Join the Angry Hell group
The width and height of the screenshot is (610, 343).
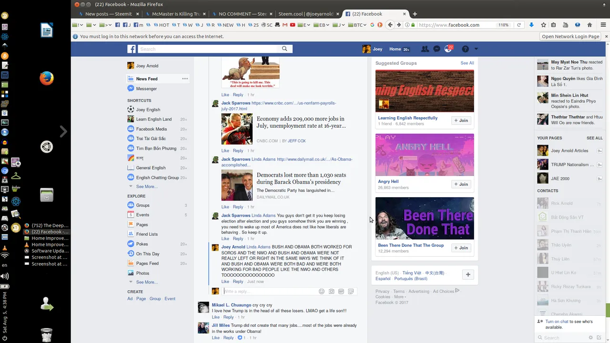pos(461,184)
